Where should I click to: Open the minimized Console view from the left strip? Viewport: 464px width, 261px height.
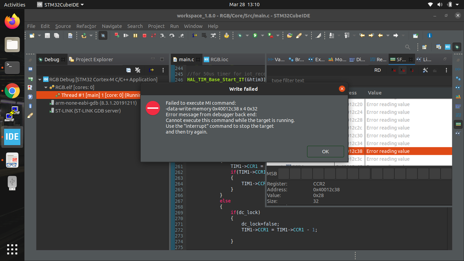click(30, 69)
